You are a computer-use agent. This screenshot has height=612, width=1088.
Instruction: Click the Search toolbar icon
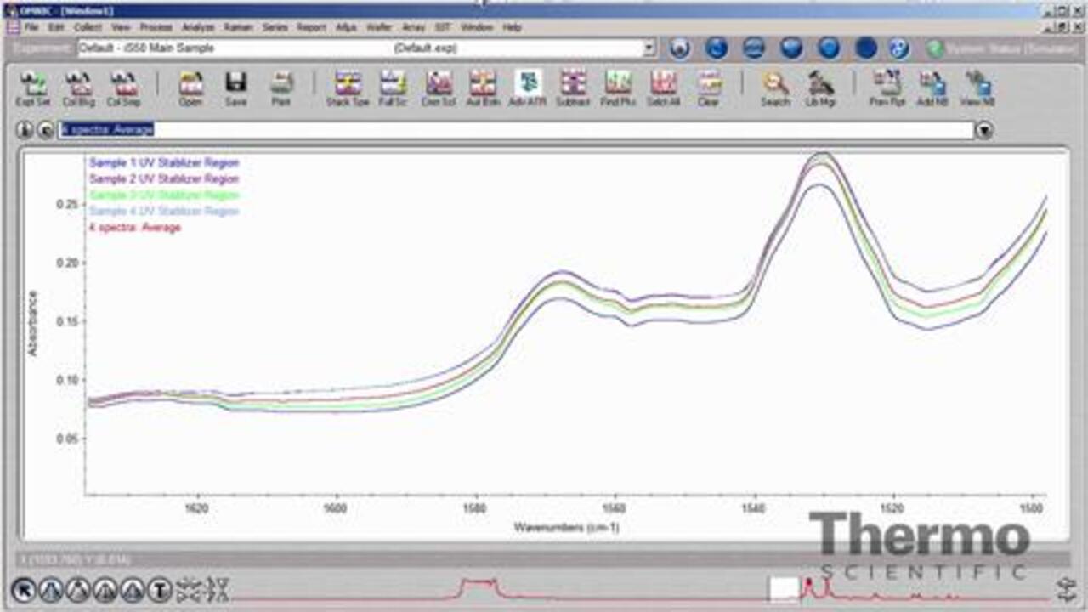point(774,88)
